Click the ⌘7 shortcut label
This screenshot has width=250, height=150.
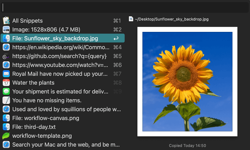[x=117, y=74]
